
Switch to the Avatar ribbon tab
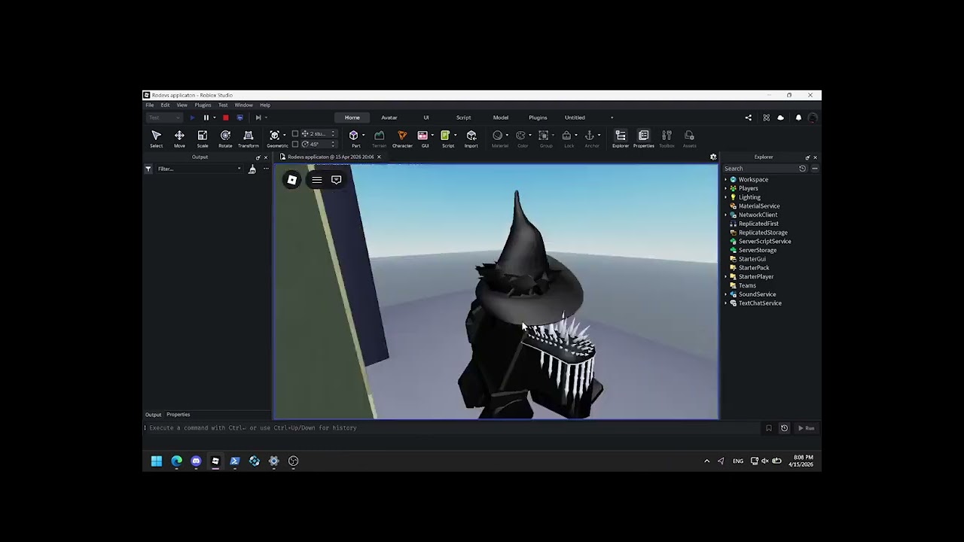(389, 117)
